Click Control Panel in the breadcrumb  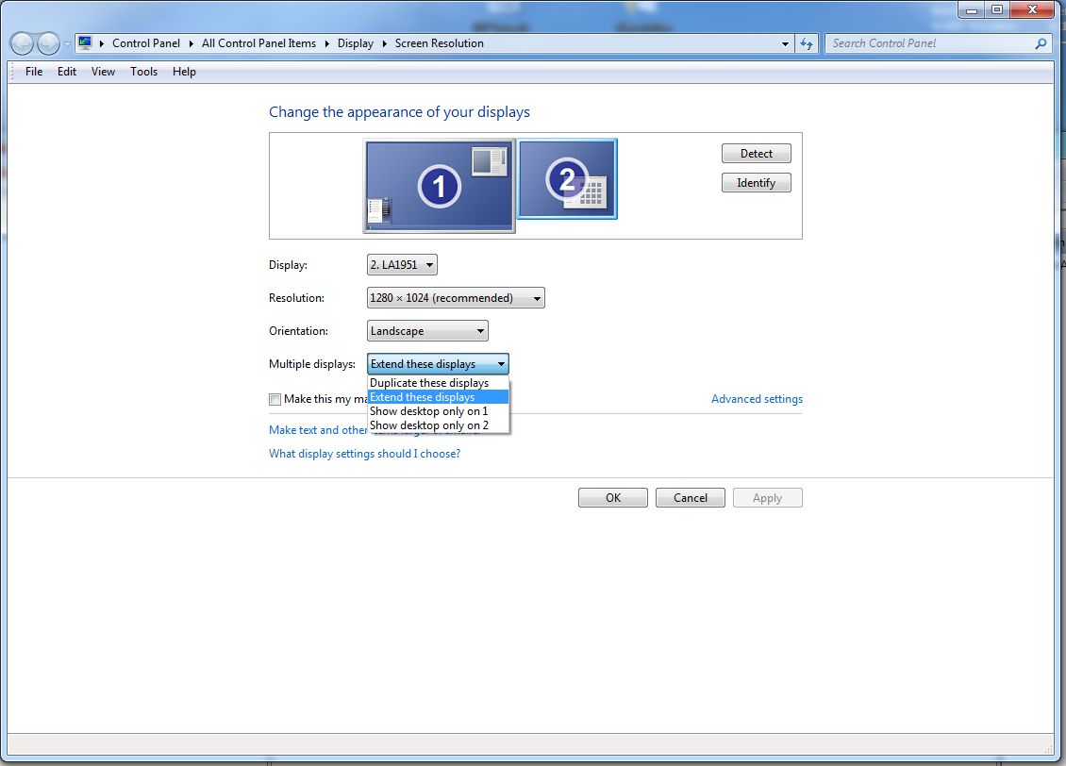pyautogui.click(x=146, y=43)
